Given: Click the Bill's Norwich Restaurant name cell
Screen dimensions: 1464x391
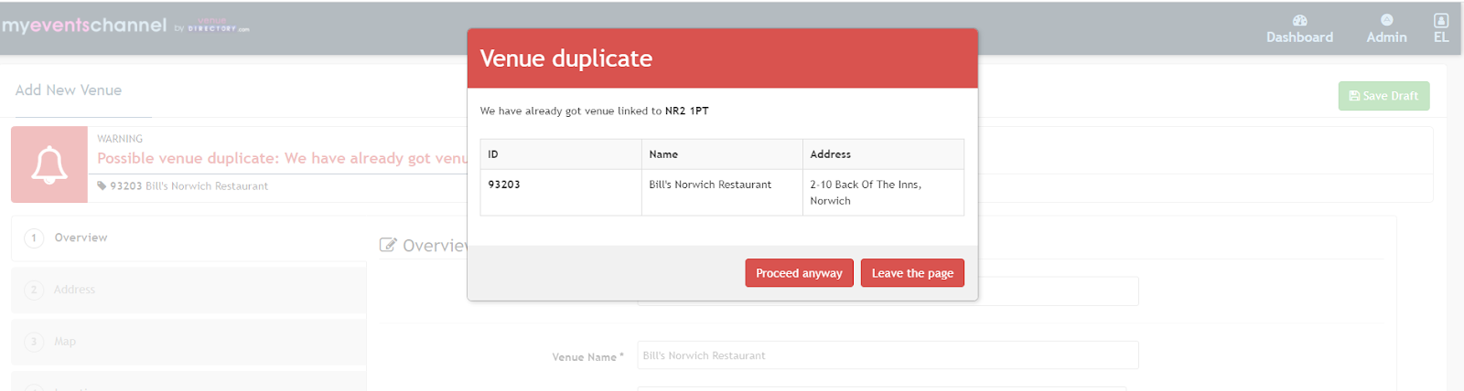Looking at the screenshot, I should 722,193.
